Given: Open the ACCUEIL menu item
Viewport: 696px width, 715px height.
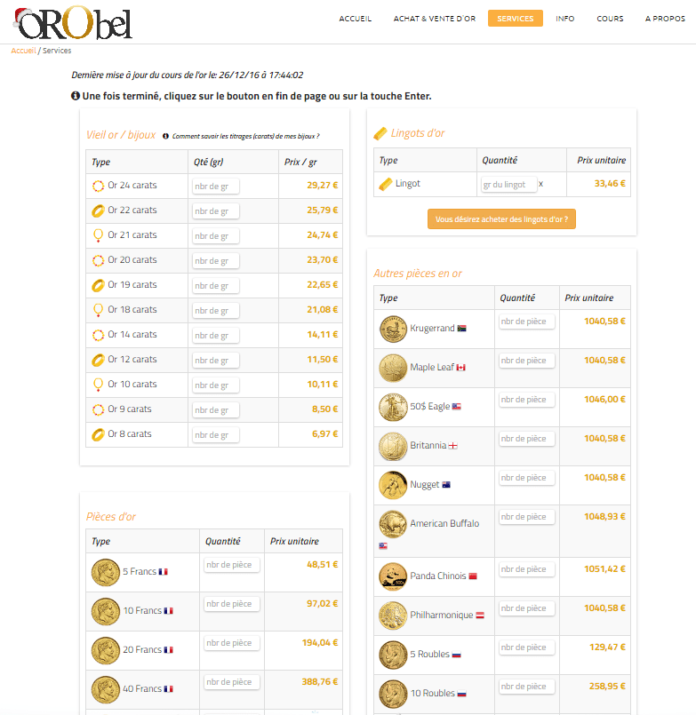Looking at the screenshot, I should point(355,19).
